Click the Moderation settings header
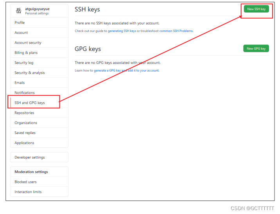280x214 pixels. point(31,172)
